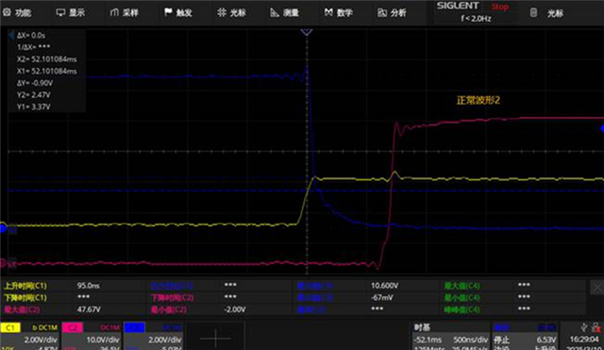Open the 显示 display menu
Image resolution: width=604 pixels, height=350 pixels.
(x=70, y=12)
